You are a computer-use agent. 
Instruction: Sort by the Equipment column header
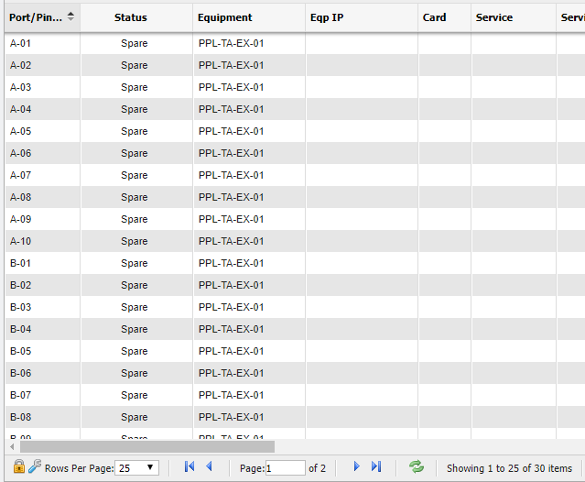click(225, 17)
